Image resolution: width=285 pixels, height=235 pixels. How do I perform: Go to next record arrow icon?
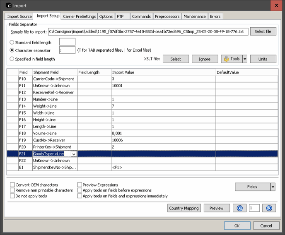pos(269,208)
